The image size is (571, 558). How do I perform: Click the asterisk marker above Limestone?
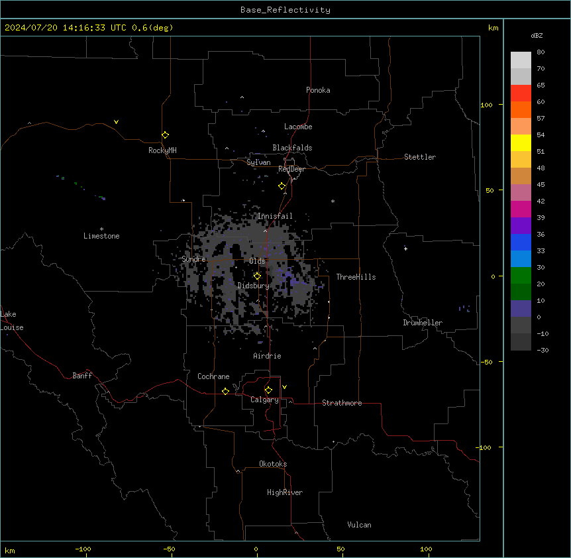(101, 229)
